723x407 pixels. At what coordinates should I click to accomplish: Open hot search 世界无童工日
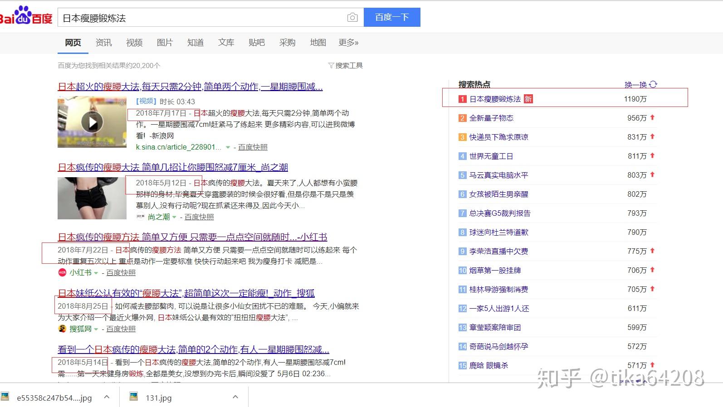tap(491, 156)
